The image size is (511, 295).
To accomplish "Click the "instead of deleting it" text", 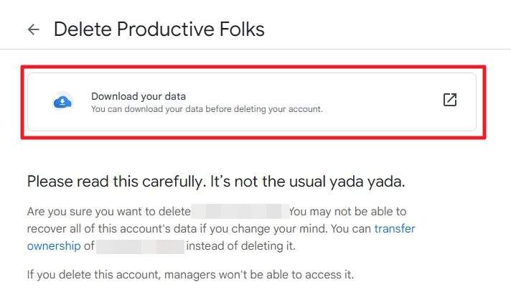I will (241, 245).
